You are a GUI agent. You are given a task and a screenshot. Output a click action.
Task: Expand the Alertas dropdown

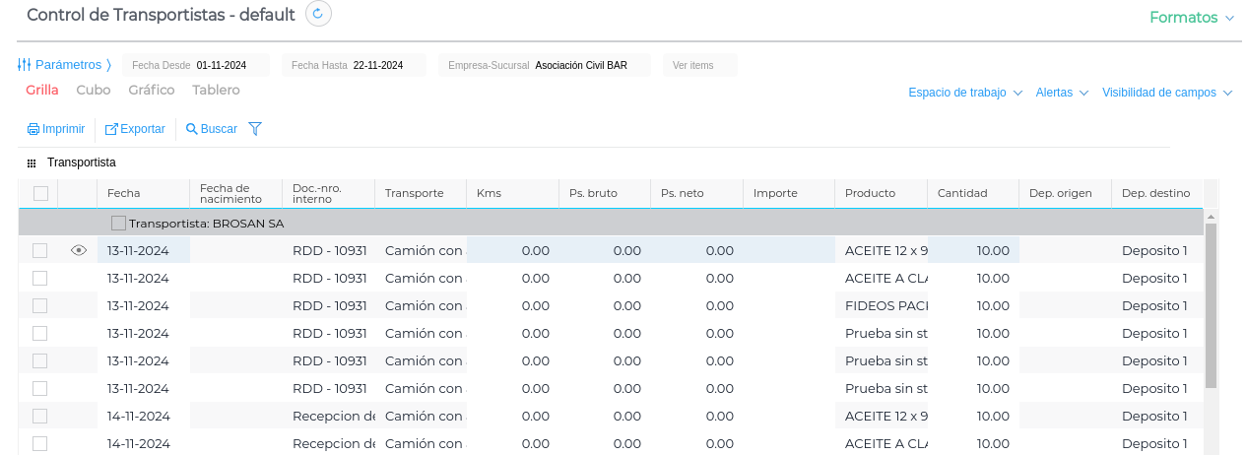(x=1061, y=93)
